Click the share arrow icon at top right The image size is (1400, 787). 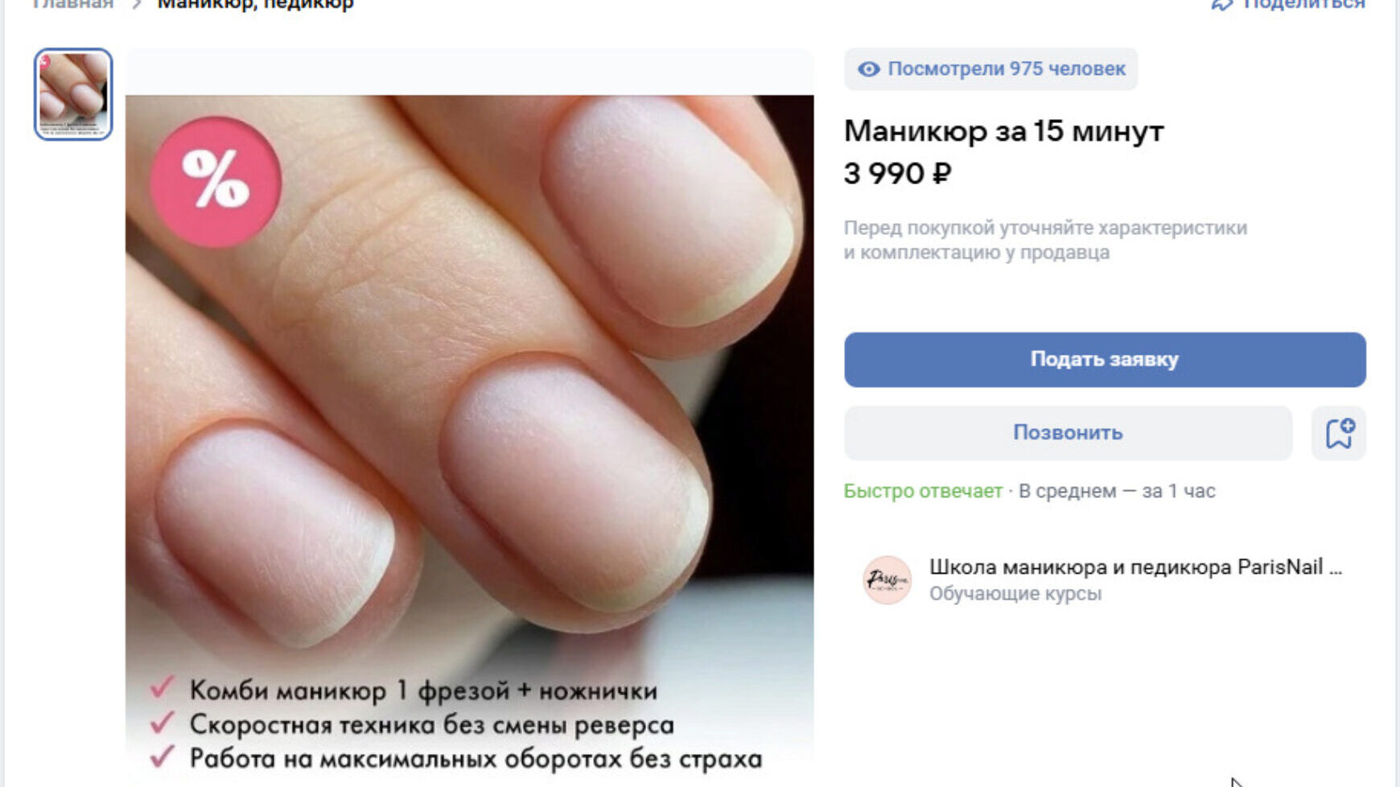click(x=1221, y=4)
